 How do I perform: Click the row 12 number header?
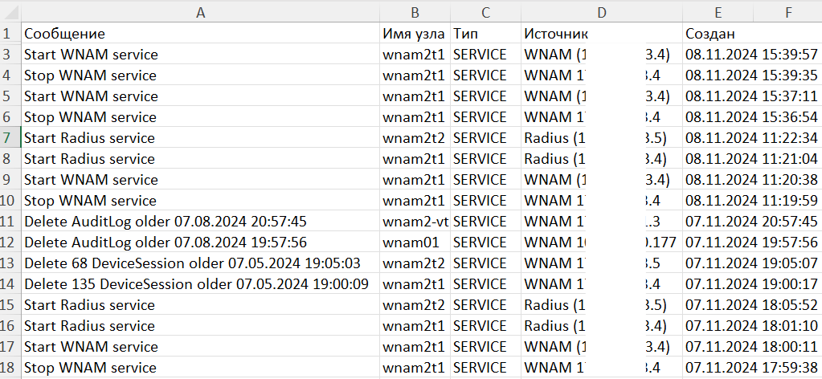(9, 242)
